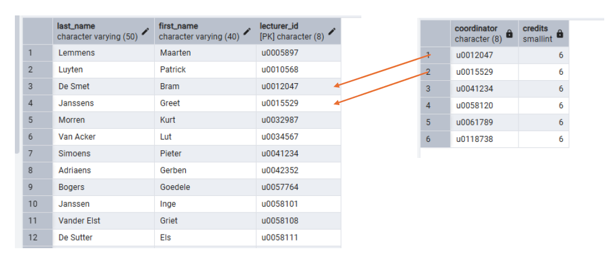Viewport: 606px width, 266px height.
Task: Click the edit pencil icon on last_name column
Action: coord(146,31)
